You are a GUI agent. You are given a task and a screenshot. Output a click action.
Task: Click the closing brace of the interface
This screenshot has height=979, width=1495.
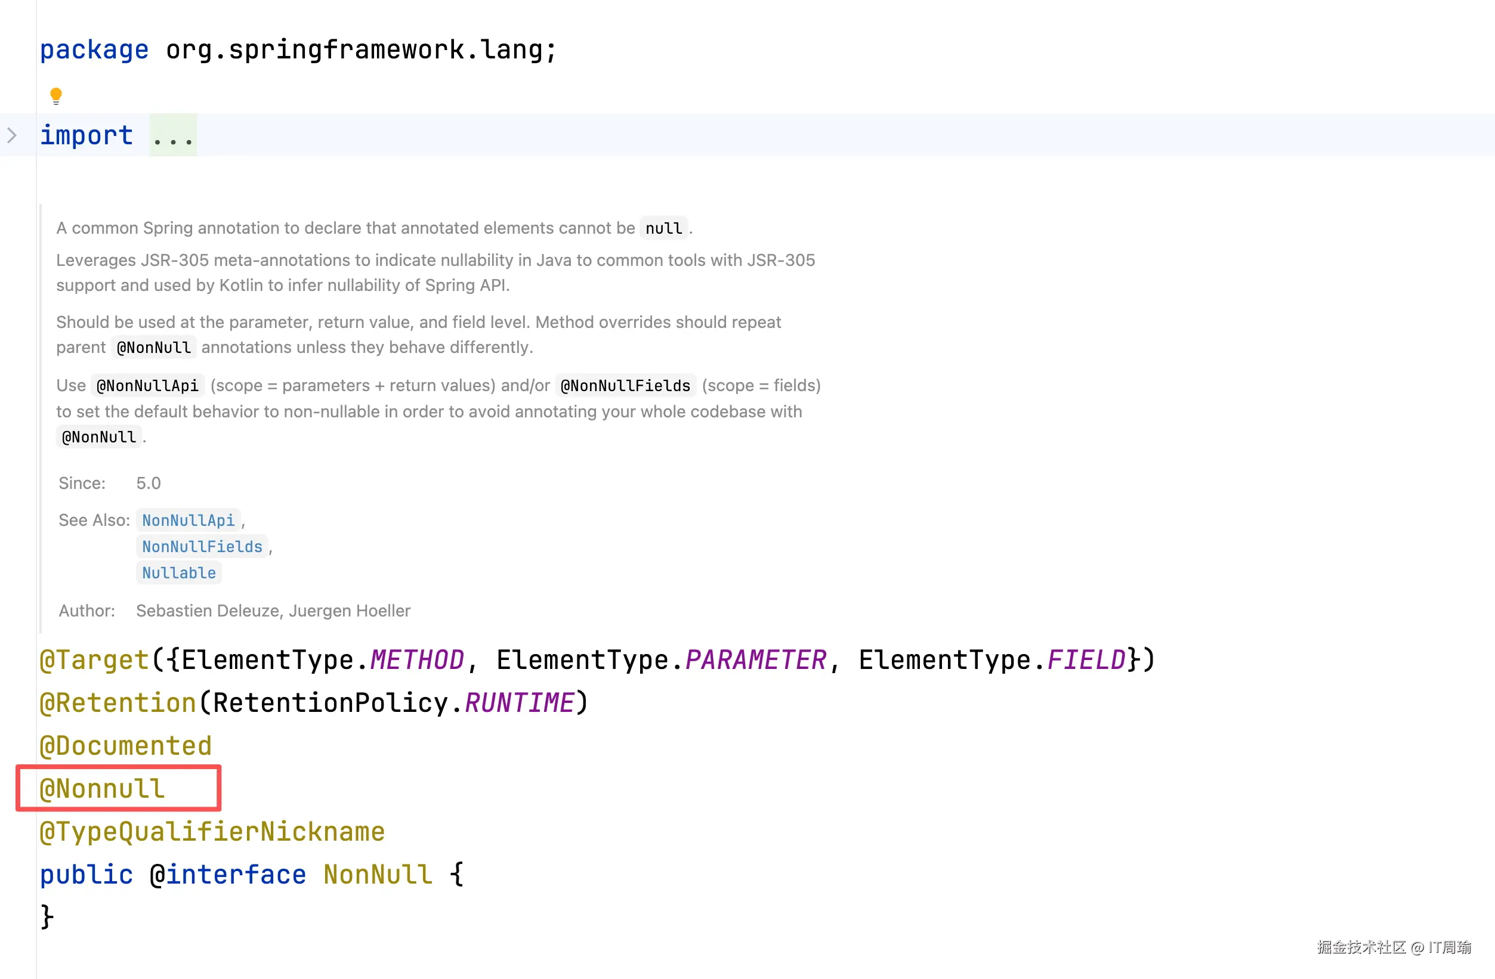[x=47, y=916]
